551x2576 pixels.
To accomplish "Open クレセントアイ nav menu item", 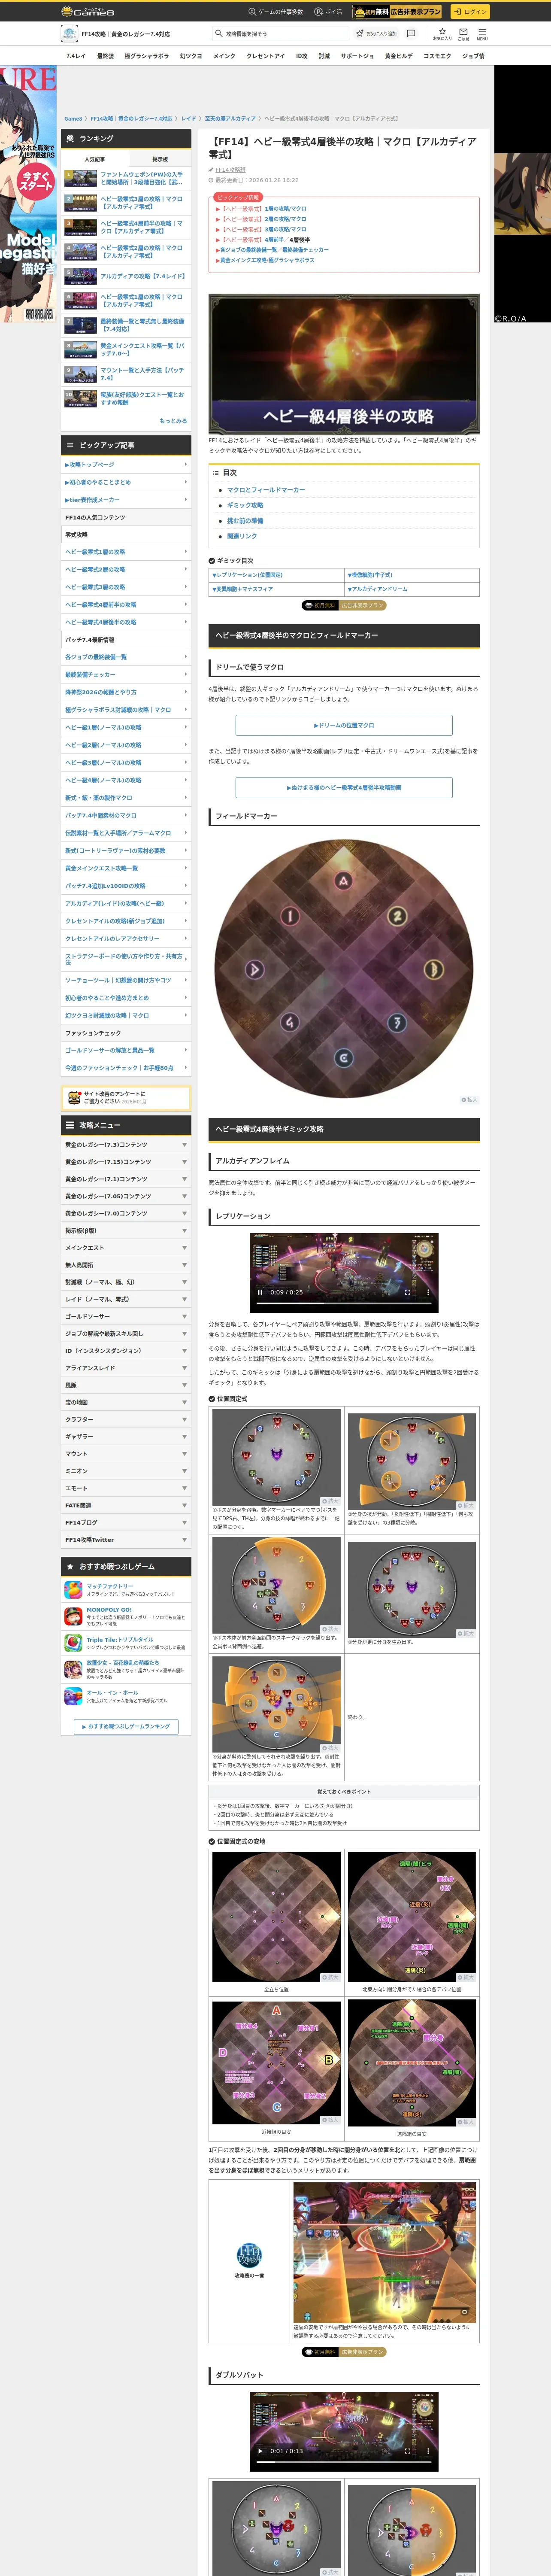I will tap(265, 56).
